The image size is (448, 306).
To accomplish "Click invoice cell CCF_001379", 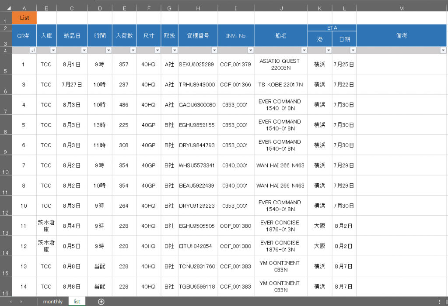I will (x=235, y=65).
